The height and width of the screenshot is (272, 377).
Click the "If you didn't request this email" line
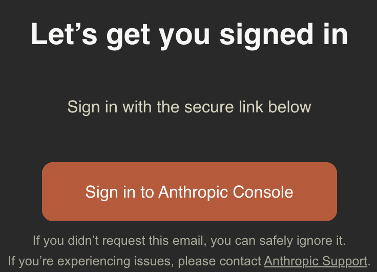pyautogui.click(x=189, y=240)
